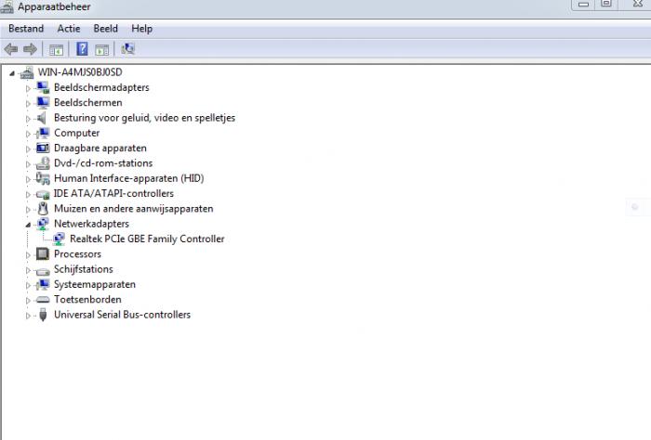Click the Toetsenborden keyboard icon

coord(43,300)
